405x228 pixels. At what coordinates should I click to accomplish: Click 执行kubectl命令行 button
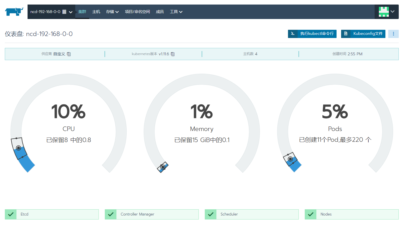(312, 34)
